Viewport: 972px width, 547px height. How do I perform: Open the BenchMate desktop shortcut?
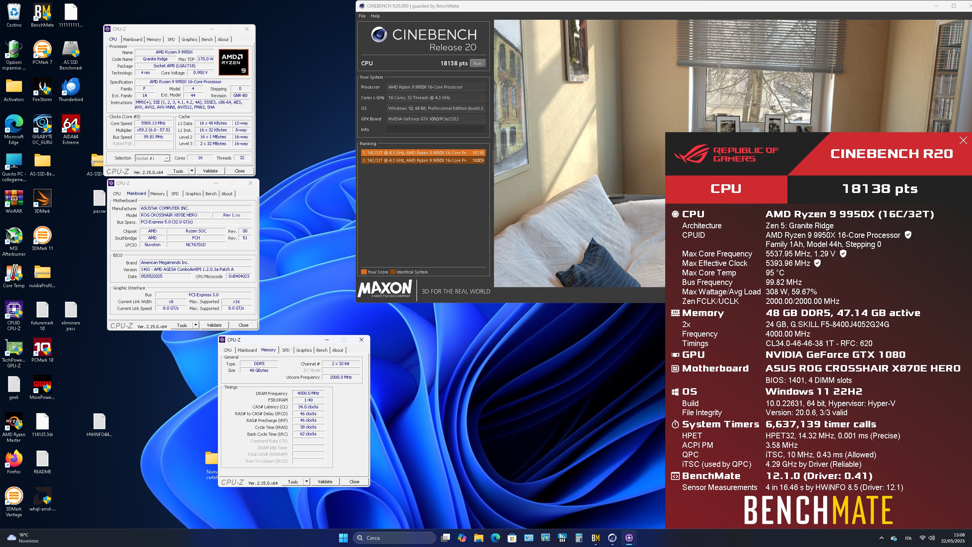(42, 15)
